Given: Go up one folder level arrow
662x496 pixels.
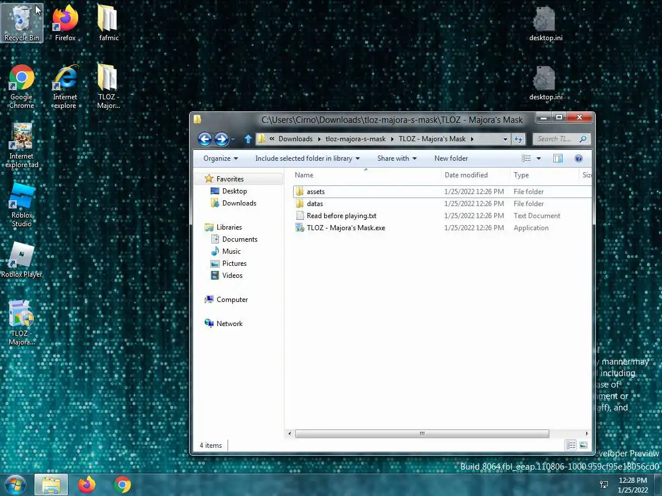Looking at the screenshot, I should tap(248, 139).
